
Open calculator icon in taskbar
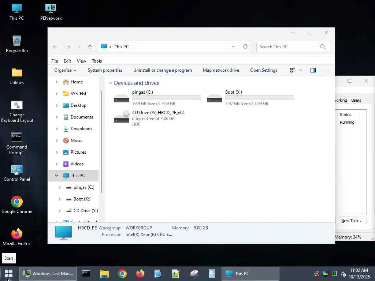click(212, 274)
